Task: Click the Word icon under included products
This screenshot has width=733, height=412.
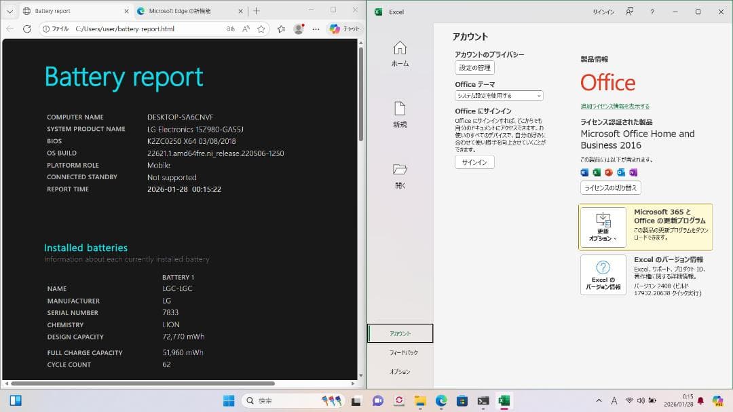Action: click(x=584, y=172)
